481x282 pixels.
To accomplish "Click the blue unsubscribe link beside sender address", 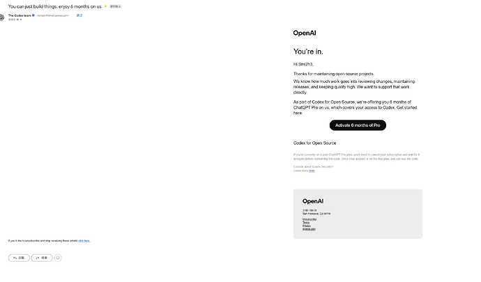I will [x=79, y=15].
